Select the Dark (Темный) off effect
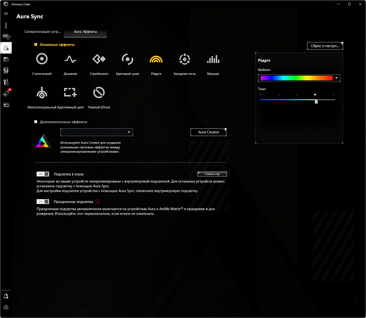This screenshot has width=366, height=318. click(99, 94)
